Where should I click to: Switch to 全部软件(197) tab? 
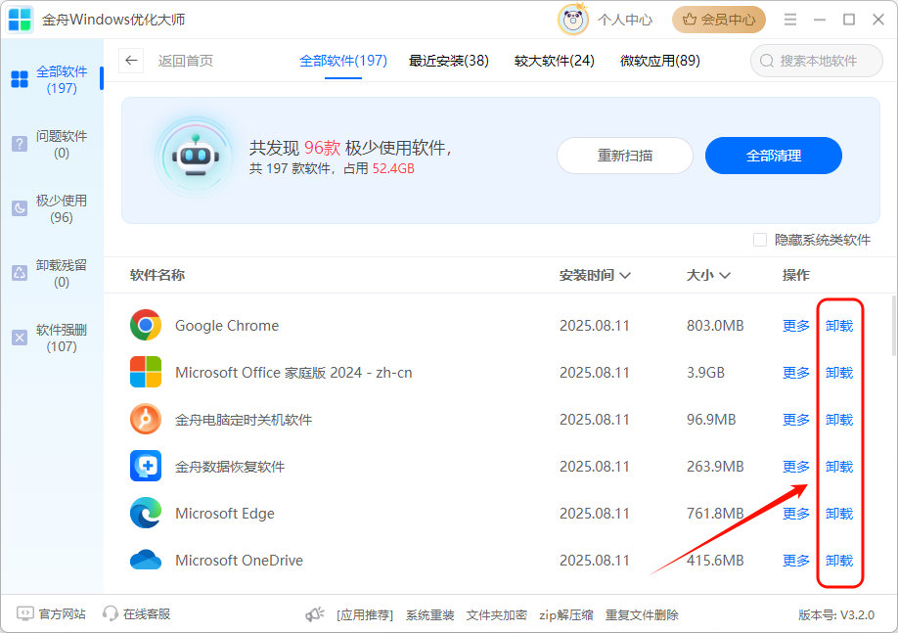pyautogui.click(x=343, y=61)
